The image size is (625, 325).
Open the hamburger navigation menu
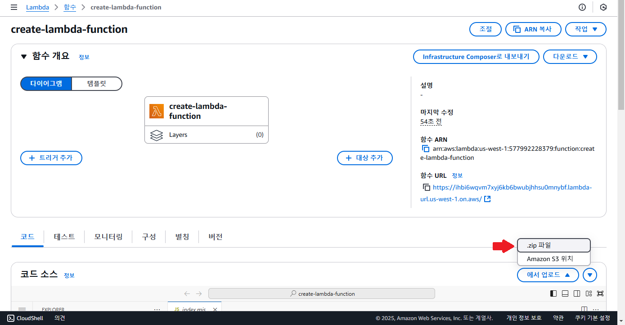click(x=14, y=7)
